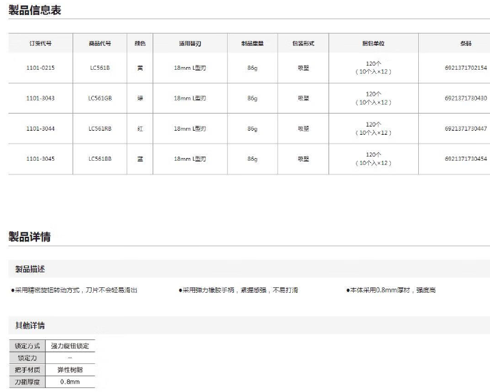The width and height of the screenshot is (490, 392).
Task: Click order code 1101-3045
Action: click(40, 159)
